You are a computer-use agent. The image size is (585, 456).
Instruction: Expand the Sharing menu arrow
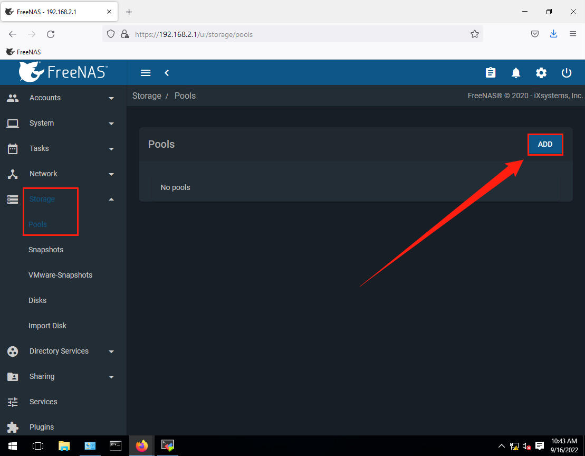(111, 377)
